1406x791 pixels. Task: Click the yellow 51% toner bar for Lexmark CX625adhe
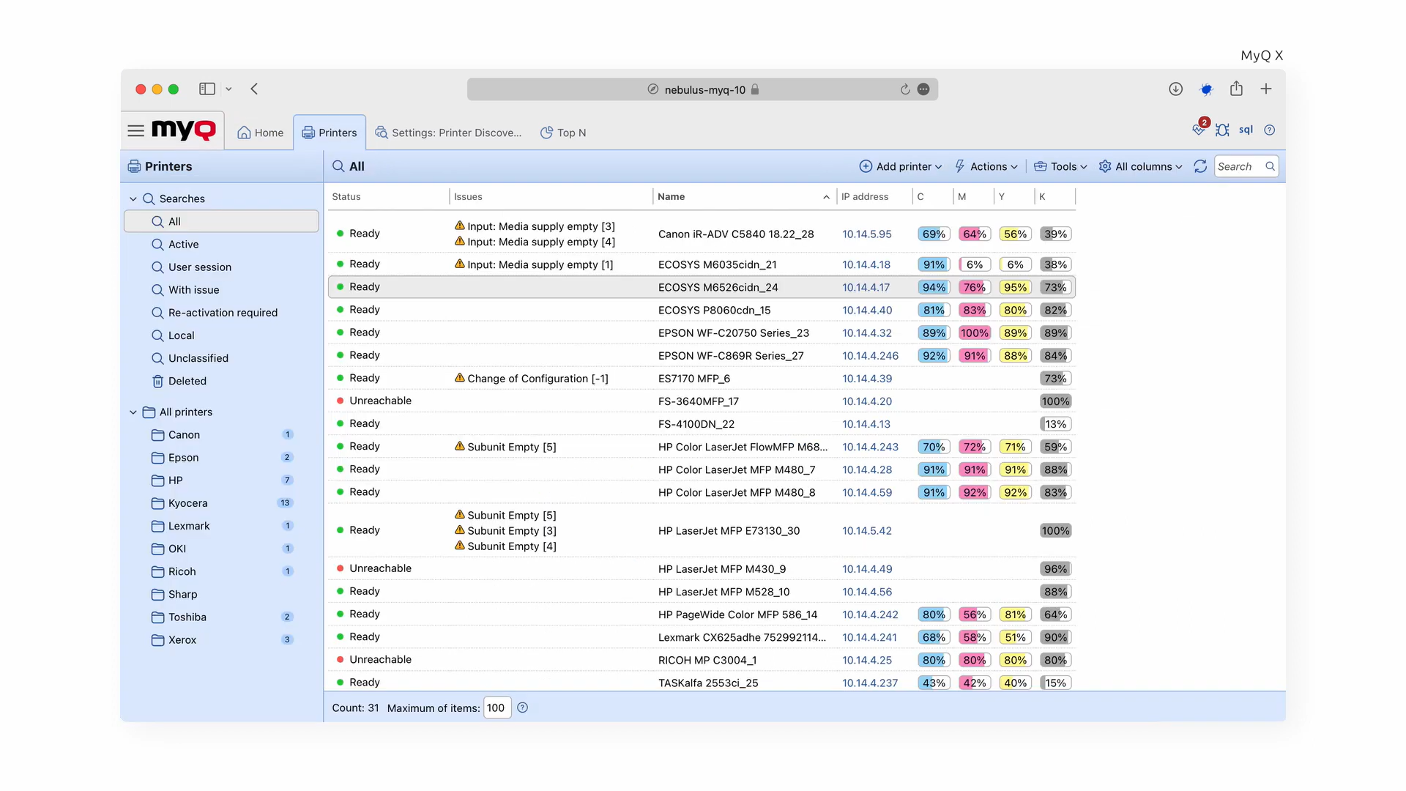[x=1015, y=637]
